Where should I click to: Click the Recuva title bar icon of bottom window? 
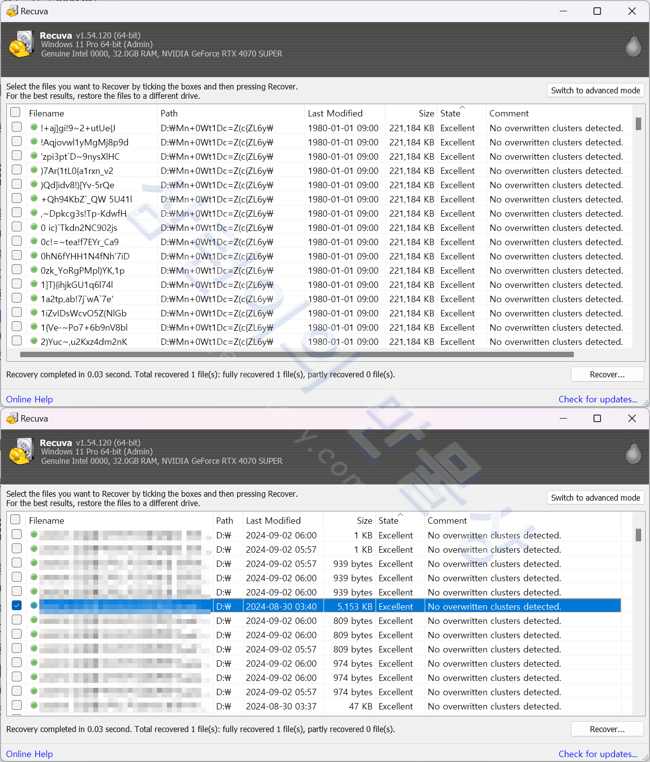12,418
